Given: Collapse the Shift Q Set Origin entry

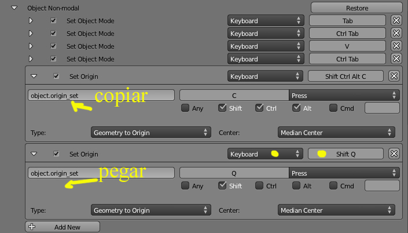Looking at the screenshot, I should (x=34, y=154).
